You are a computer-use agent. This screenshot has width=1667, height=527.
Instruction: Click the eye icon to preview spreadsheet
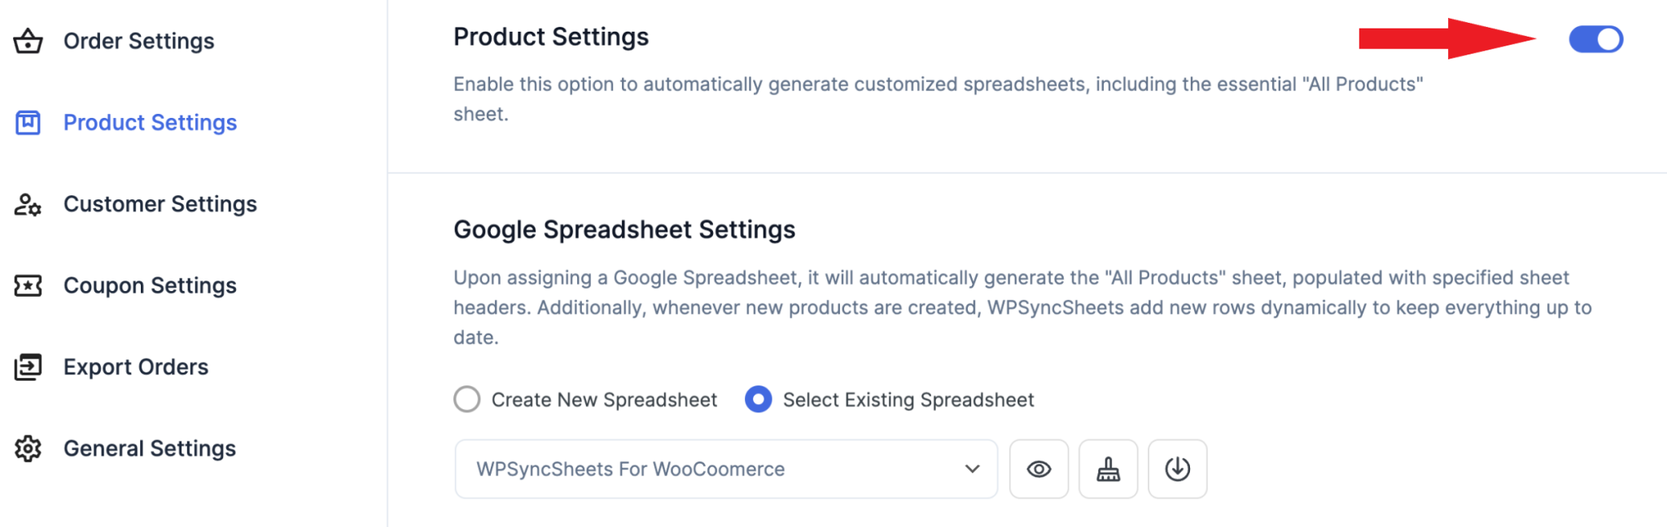[x=1039, y=468]
